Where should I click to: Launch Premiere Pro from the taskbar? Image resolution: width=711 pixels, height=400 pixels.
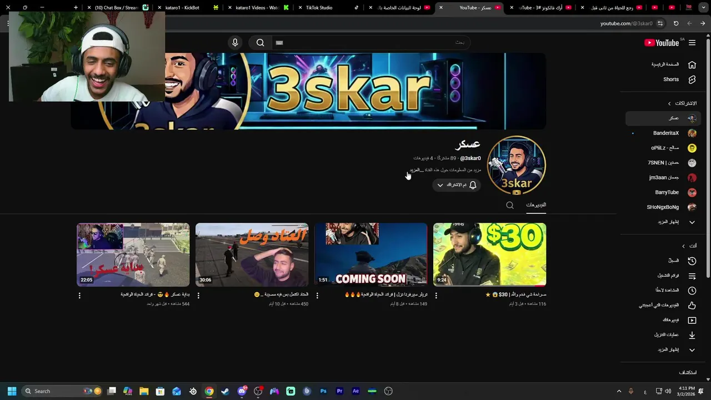(339, 391)
